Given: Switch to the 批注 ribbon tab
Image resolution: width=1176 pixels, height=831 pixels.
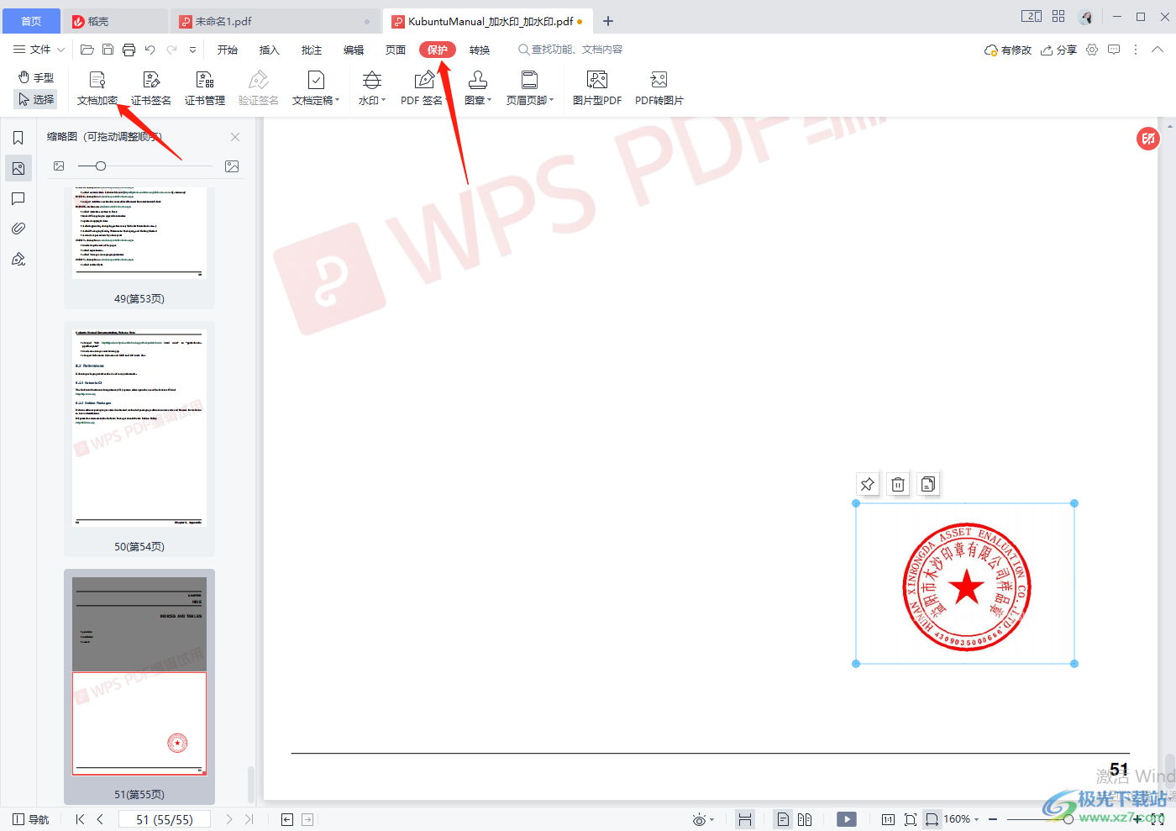Looking at the screenshot, I should pyautogui.click(x=312, y=50).
